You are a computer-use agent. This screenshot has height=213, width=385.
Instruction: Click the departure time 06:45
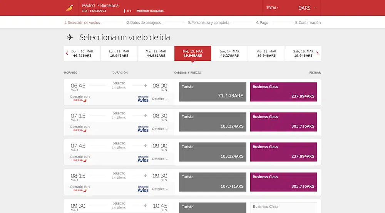pos(78,86)
